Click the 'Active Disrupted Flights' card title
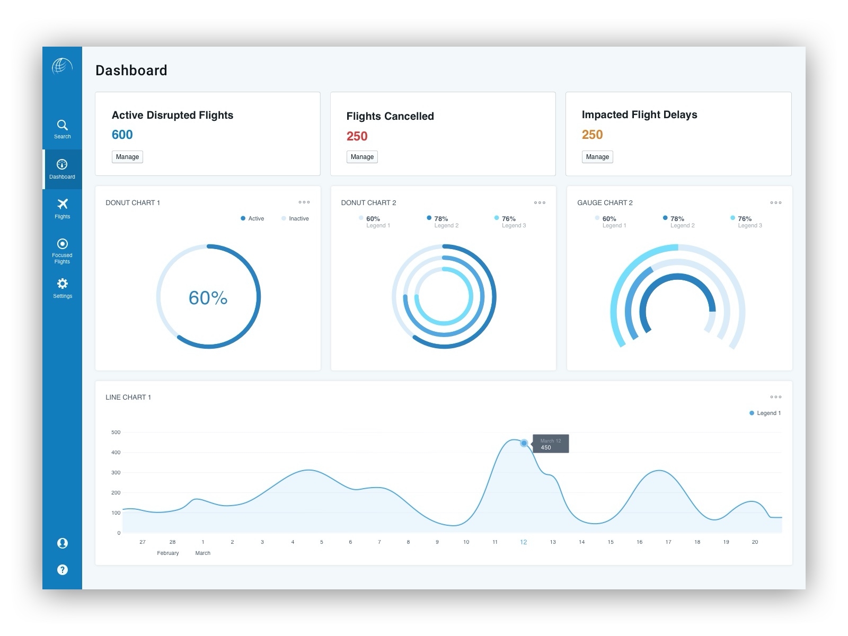848x636 pixels. point(173,115)
